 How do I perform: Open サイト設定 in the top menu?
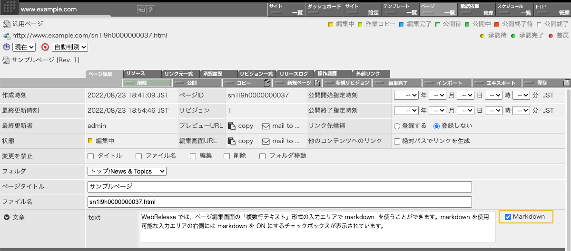coord(362,10)
